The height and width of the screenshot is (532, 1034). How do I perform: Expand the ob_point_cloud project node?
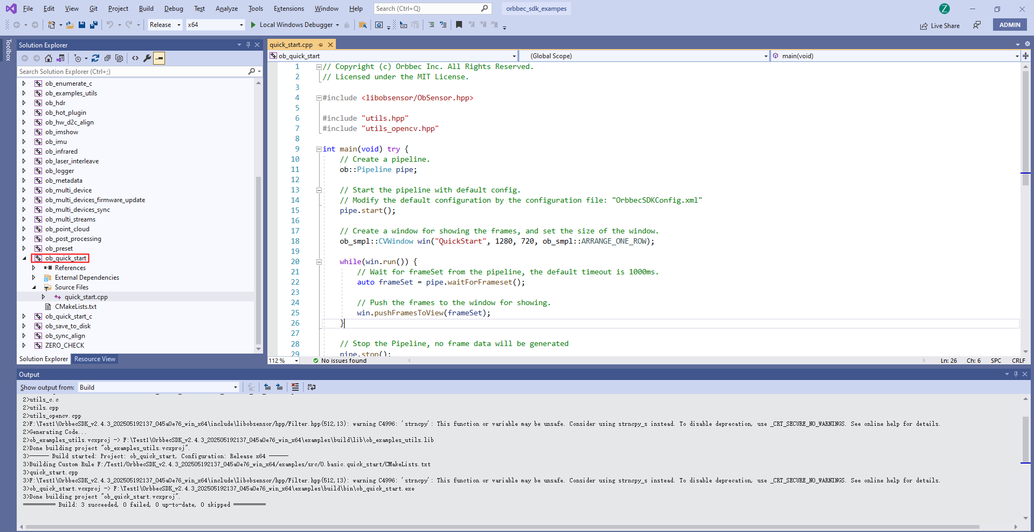point(24,229)
